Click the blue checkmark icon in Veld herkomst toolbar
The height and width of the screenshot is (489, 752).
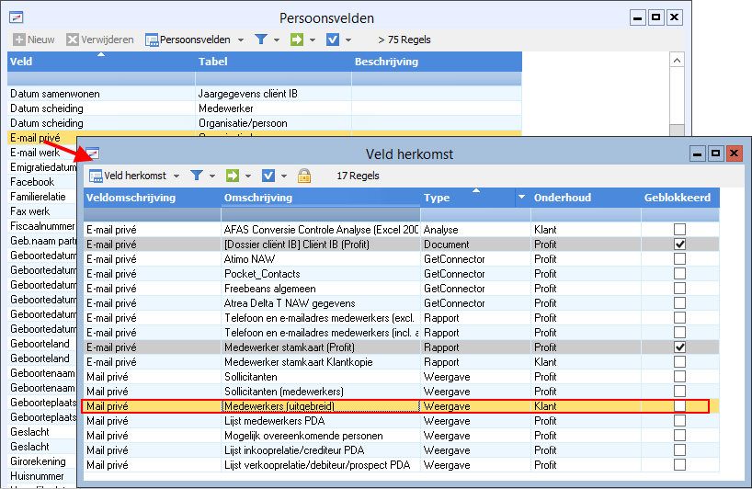[268, 176]
